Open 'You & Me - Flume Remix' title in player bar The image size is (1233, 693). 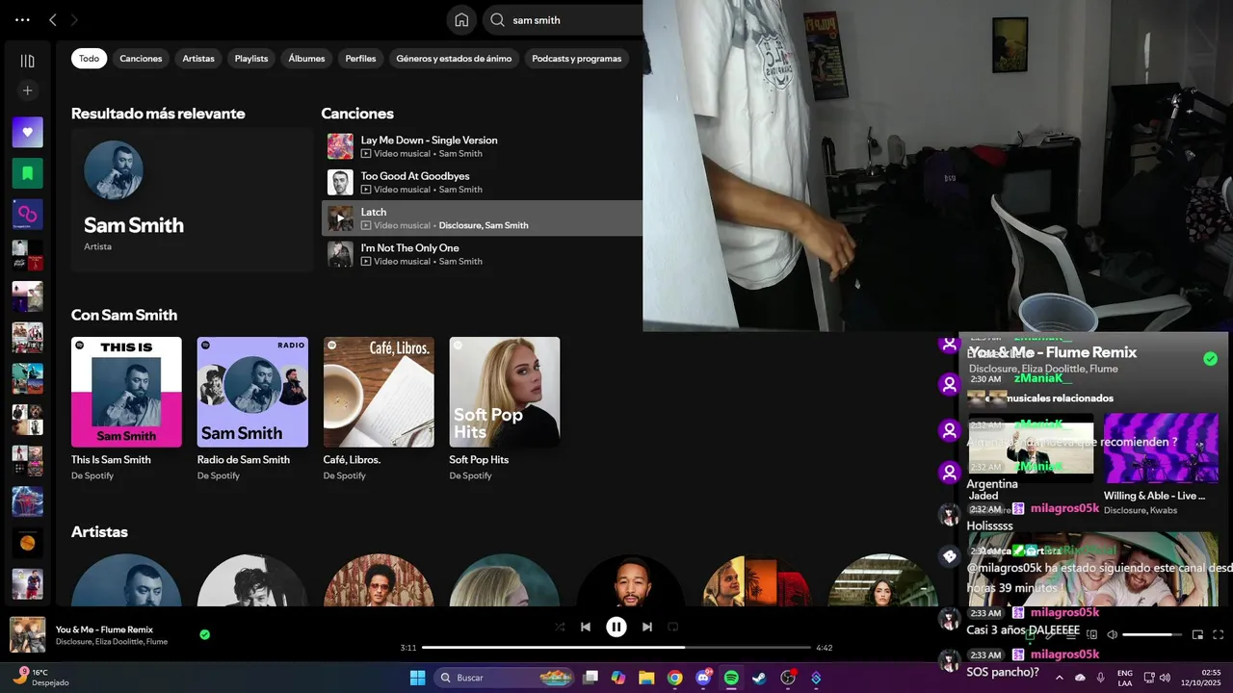[104, 629]
